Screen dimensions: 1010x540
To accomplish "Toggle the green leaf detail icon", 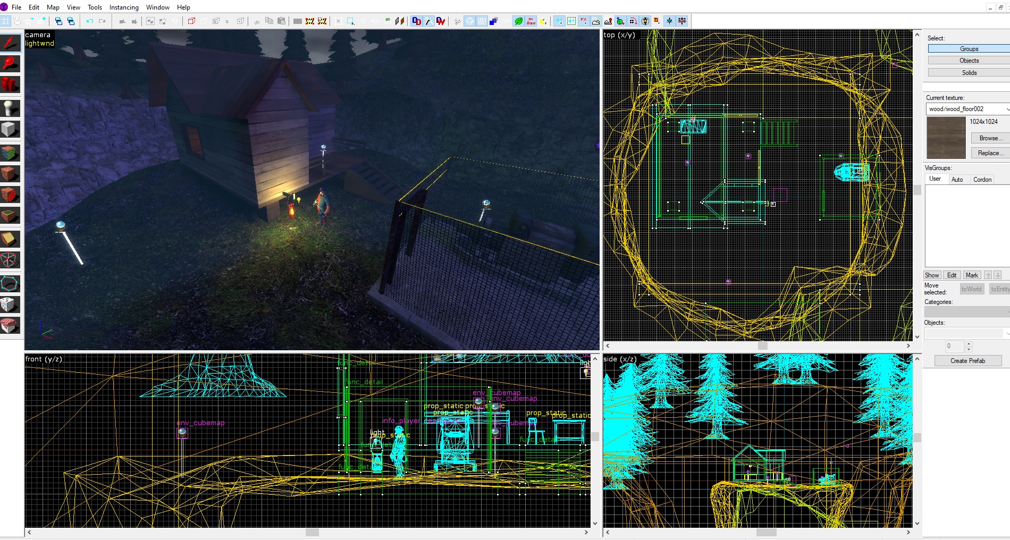I will coord(519,21).
